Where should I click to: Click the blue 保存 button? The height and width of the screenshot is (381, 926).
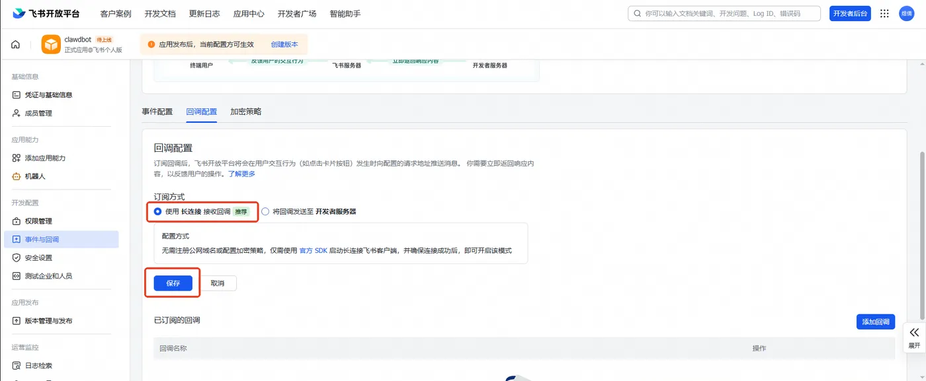[x=173, y=283]
